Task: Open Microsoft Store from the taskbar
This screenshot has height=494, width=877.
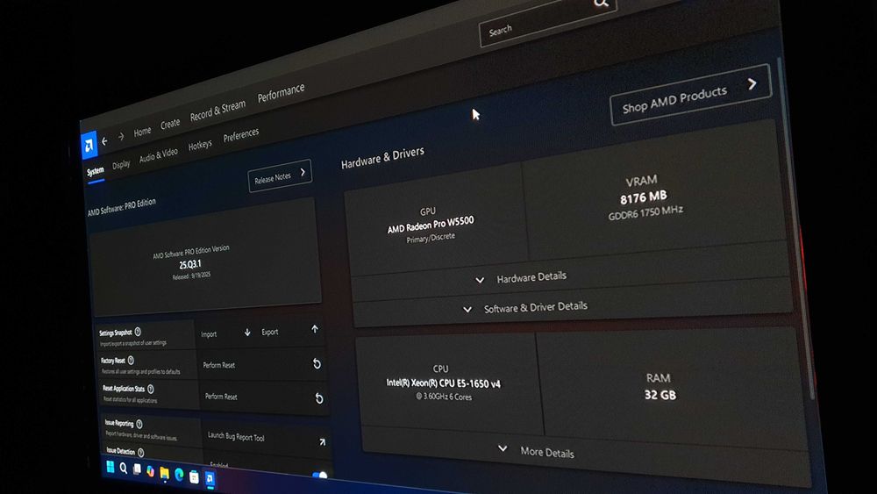Action: coord(194,476)
